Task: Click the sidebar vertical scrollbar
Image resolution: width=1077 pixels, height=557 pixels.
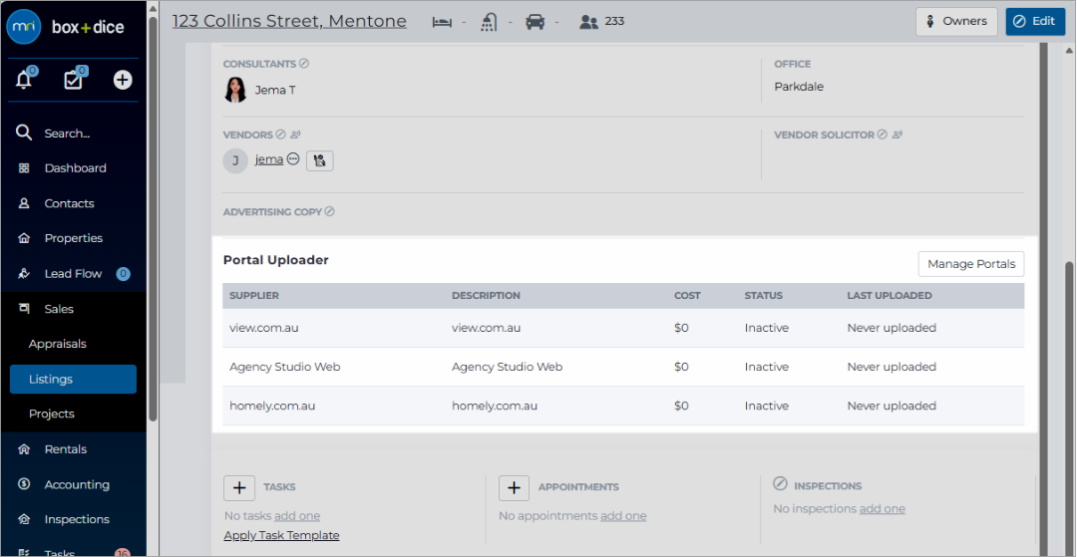Action: [x=153, y=219]
